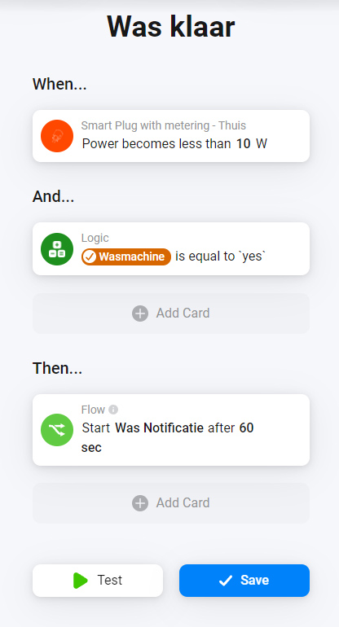Select the orange Wasmachine variable tag
This screenshot has width=339, height=627.
(126, 256)
